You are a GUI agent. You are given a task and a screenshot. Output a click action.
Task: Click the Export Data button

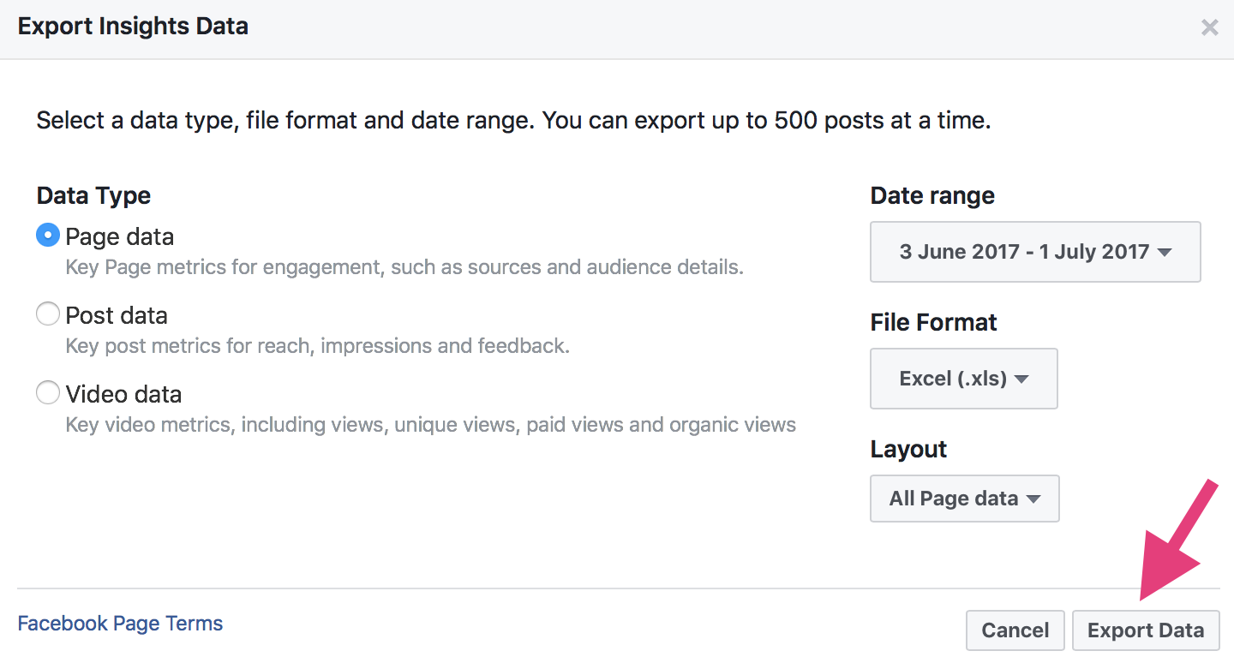1145,630
